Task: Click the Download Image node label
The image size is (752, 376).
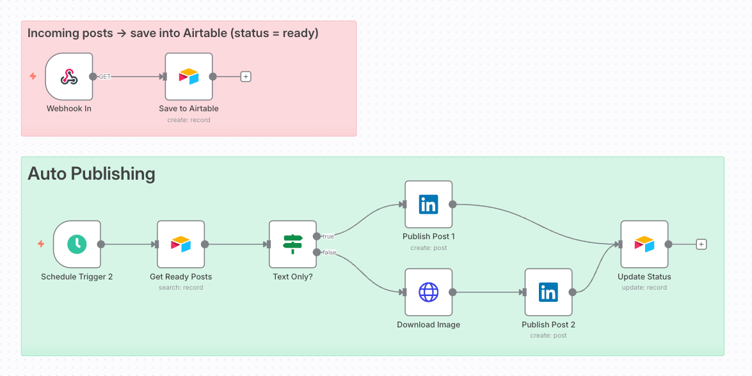Action: pyautogui.click(x=428, y=325)
